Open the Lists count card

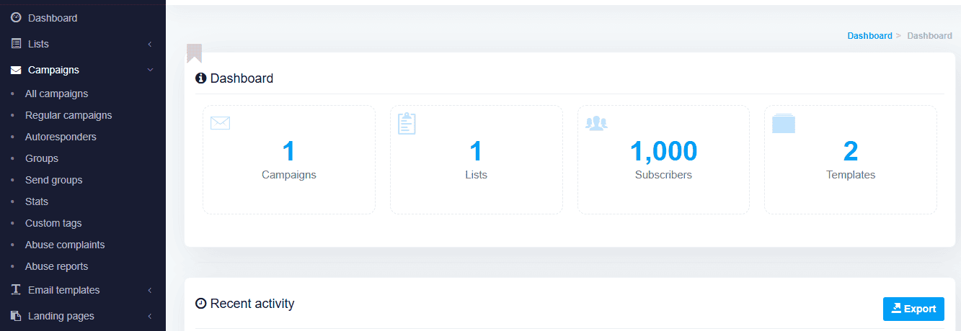click(x=477, y=160)
